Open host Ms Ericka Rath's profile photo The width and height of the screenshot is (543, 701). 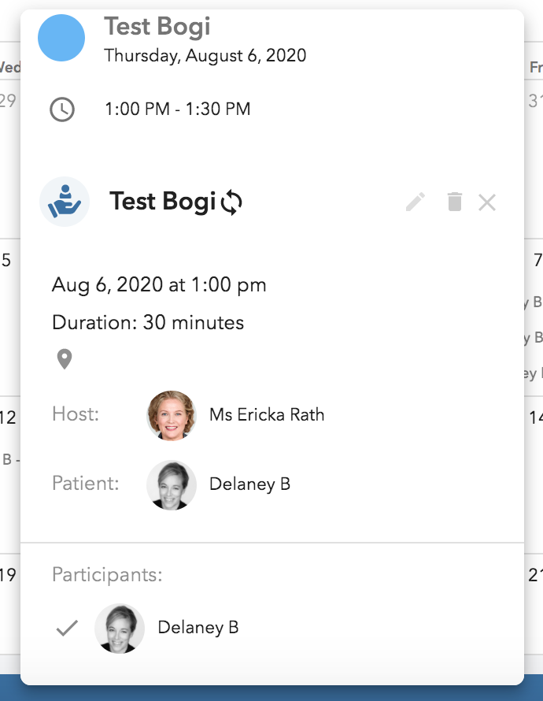click(x=171, y=414)
